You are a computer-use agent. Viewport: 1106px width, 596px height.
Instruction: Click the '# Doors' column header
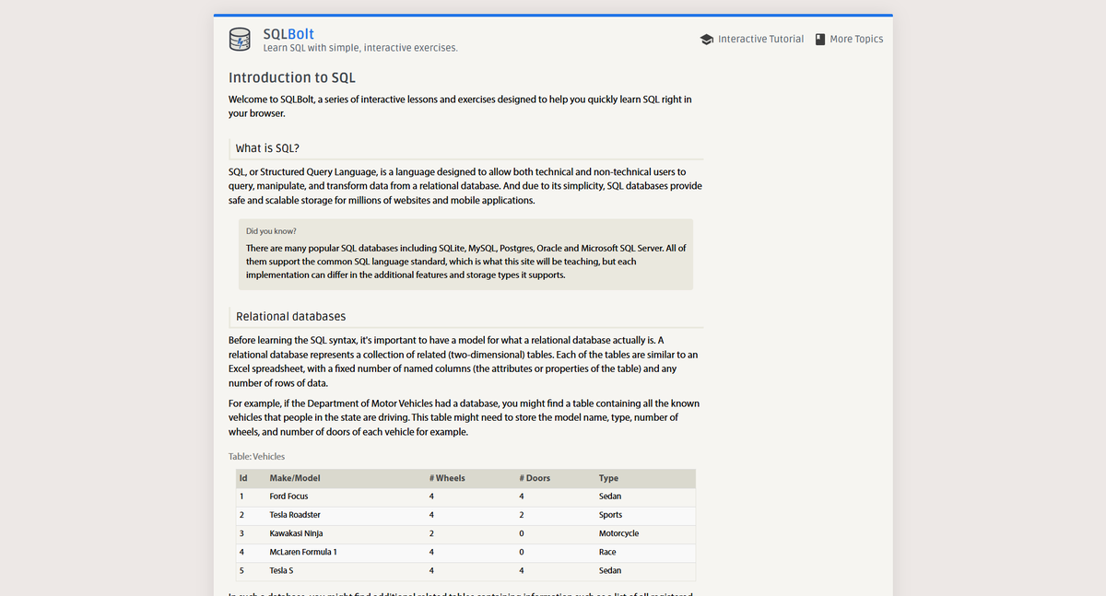(535, 478)
